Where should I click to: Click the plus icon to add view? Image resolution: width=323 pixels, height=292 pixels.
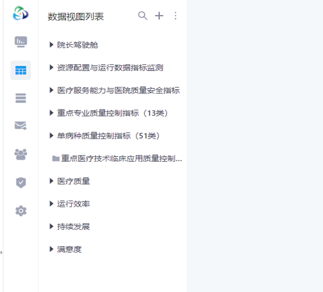click(x=159, y=16)
